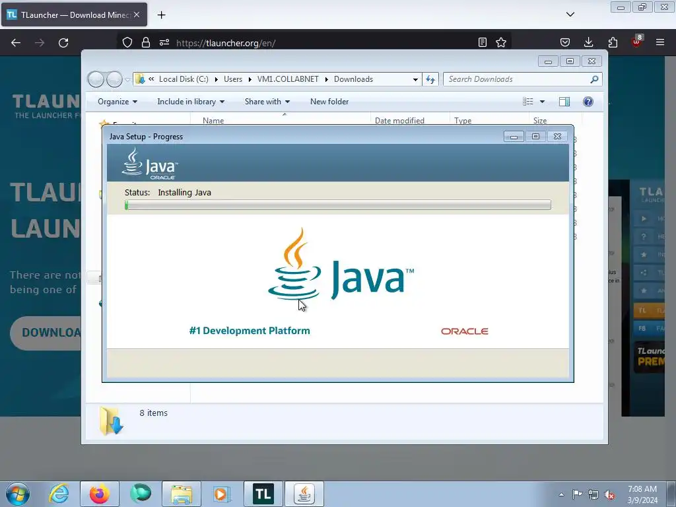This screenshot has width=676, height=507.
Task: Open Firefox application hamburger menu
Action: click(660, 42)
